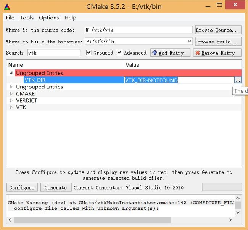
Task: Collapse the red Ungrouped Entries group
Action: point(11,73)
